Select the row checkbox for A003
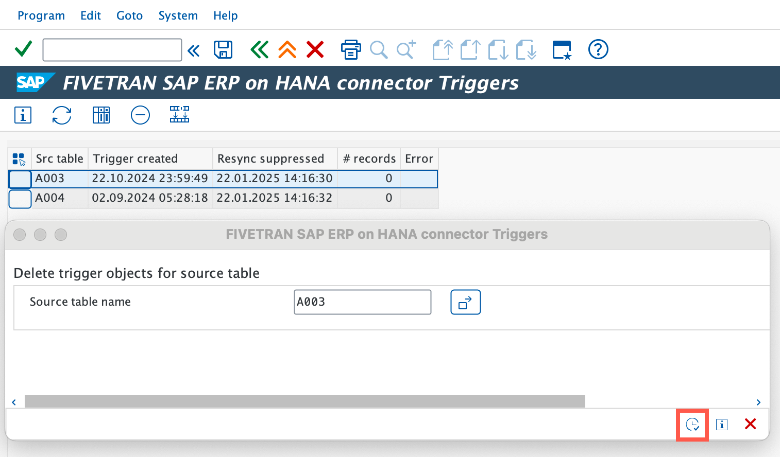The height and width of the screenshot is (457, 780). 20,179
